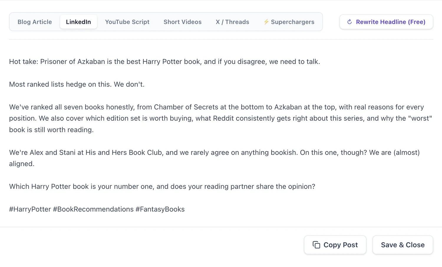Click the refresh icon on Rewrite Headline
The height and width of the screenshot is (267, 442).
tap(349, 22)
